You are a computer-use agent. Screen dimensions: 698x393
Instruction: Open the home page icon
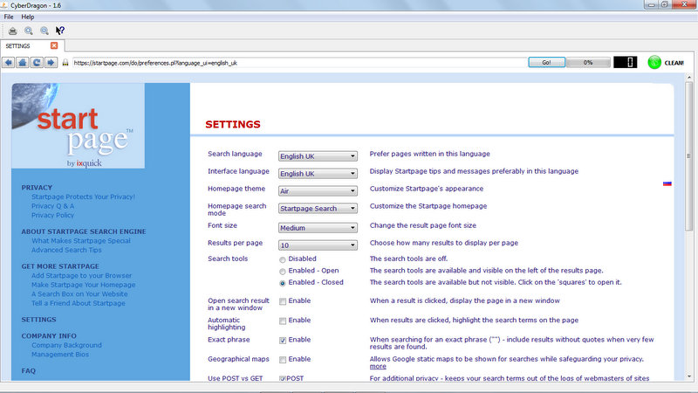coord(23,62)
